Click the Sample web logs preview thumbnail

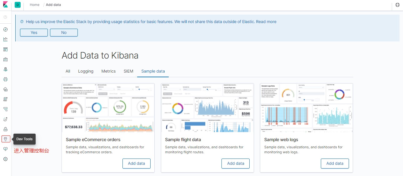pos(306,107)
